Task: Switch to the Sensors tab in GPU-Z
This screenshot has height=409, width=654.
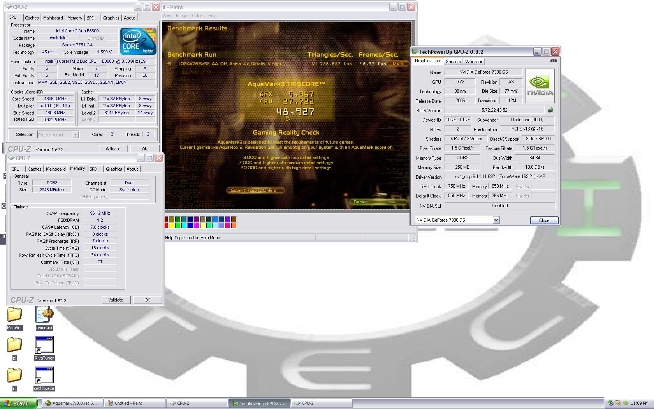Action: (x=453, y=62)
